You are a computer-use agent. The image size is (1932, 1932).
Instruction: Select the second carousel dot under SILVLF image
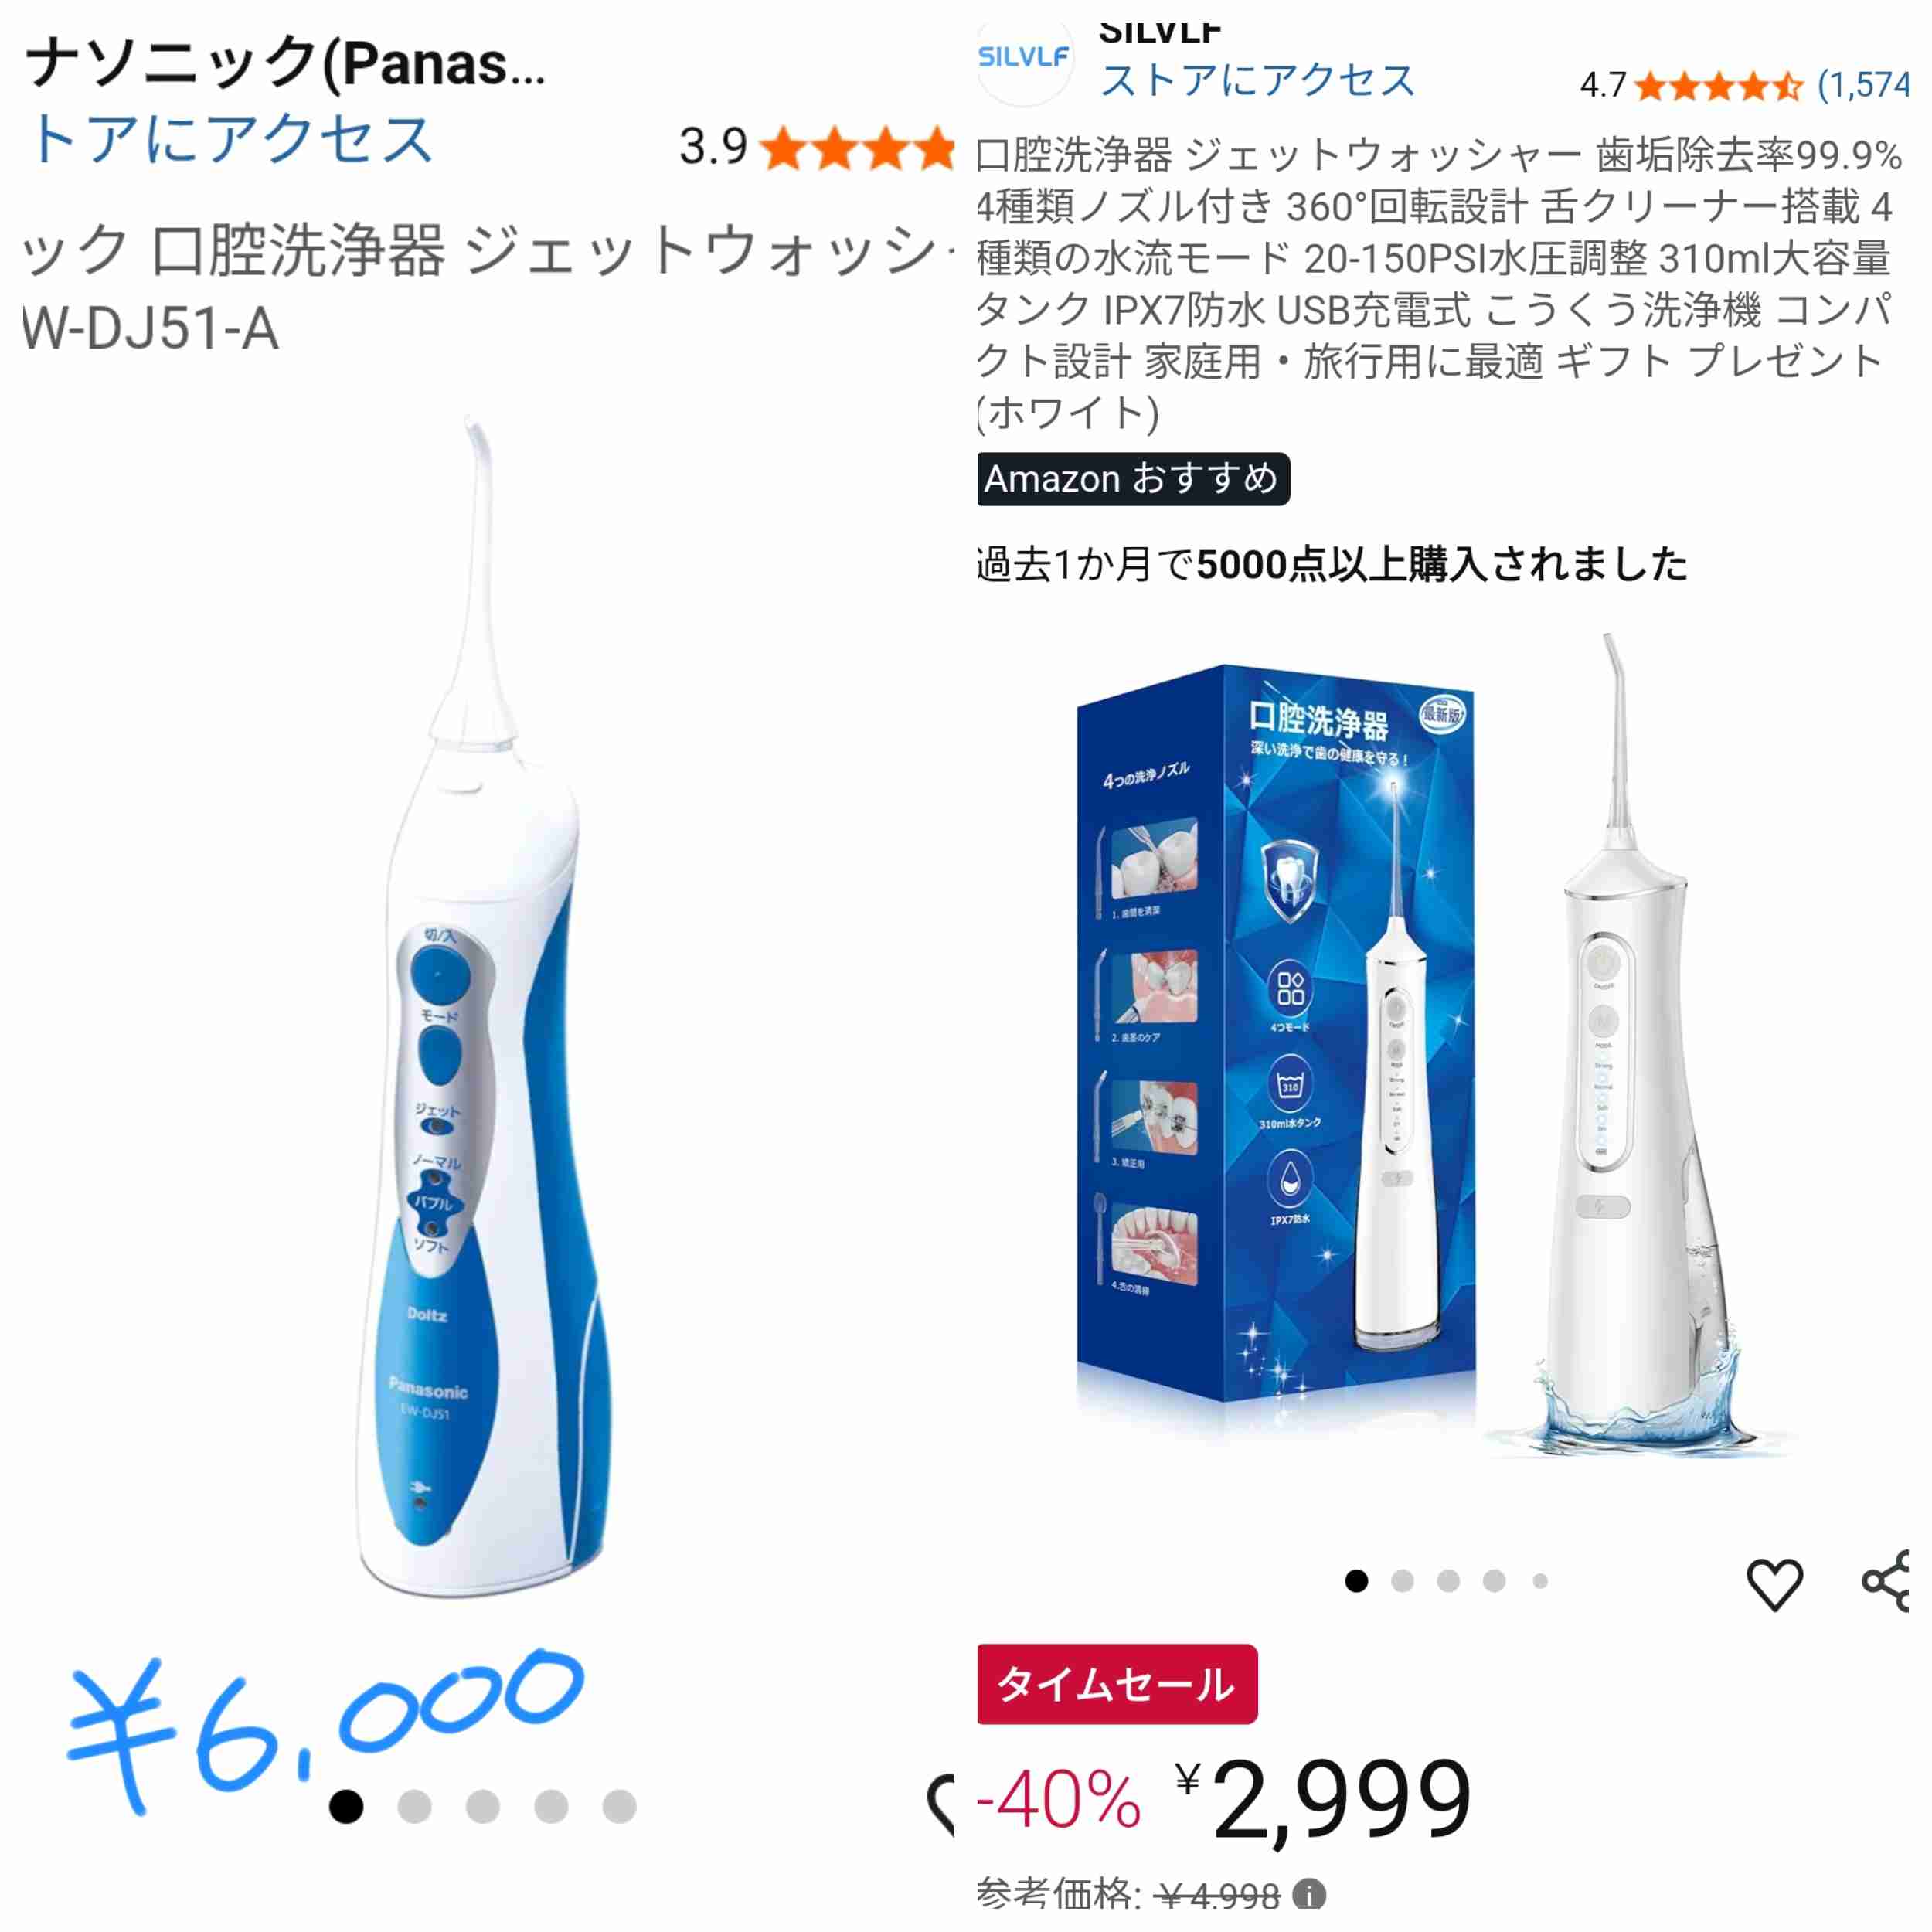tap(1402, 1580)
